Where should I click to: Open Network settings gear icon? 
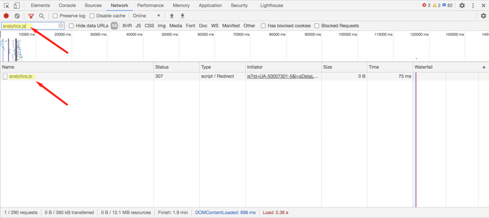[x=483, y=16]
